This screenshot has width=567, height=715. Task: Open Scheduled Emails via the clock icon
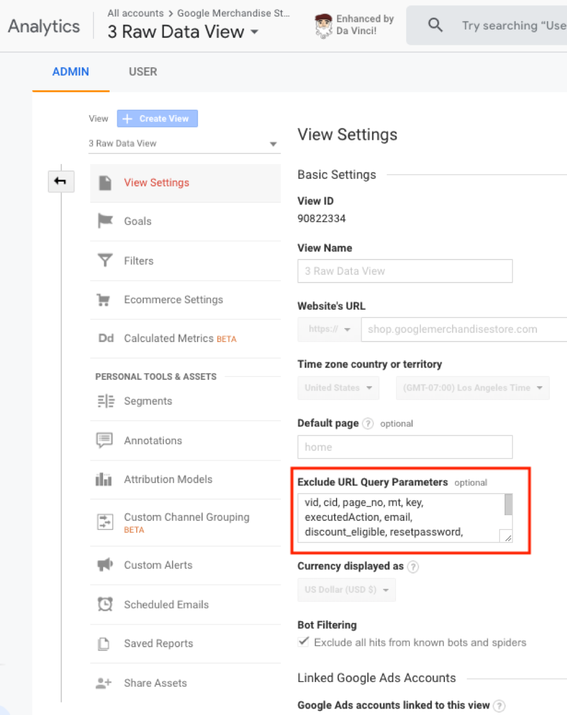tap(104, 604)
